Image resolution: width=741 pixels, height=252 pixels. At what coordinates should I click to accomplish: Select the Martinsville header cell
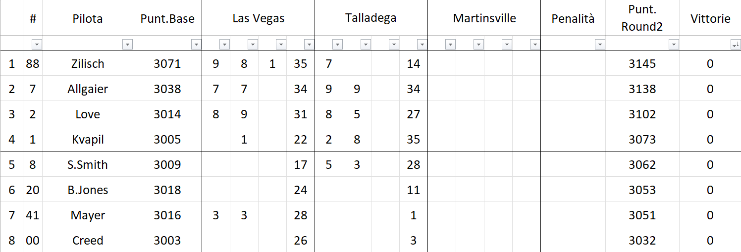(x=484, y=19)
